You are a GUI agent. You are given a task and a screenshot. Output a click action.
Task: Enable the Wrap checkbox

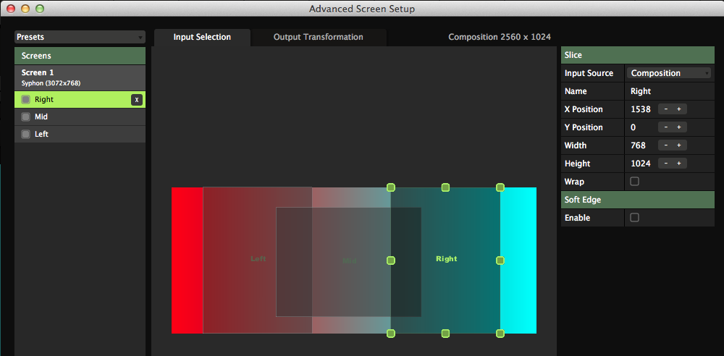[635, 182]
